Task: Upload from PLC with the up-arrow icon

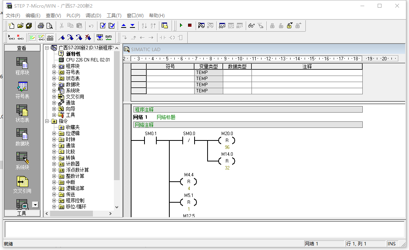Action: coord(123,26)
